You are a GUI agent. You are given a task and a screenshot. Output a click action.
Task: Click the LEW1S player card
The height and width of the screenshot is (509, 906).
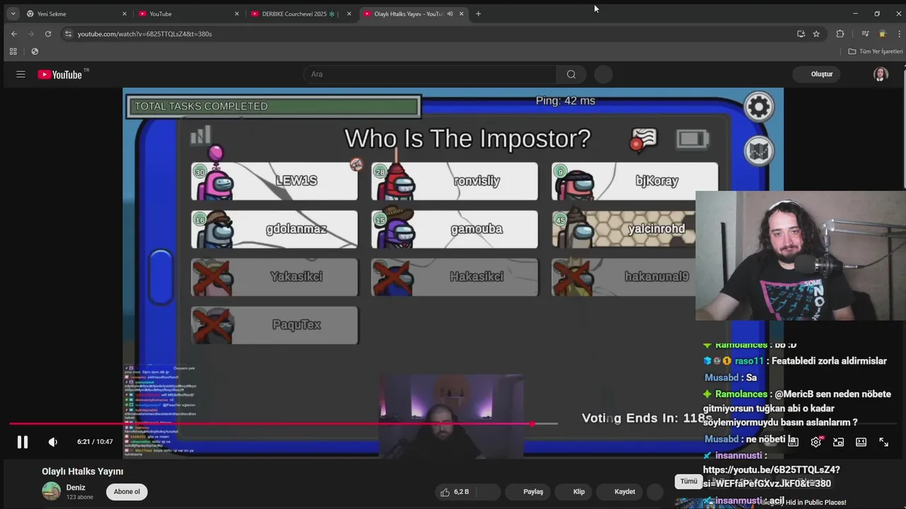275,181
